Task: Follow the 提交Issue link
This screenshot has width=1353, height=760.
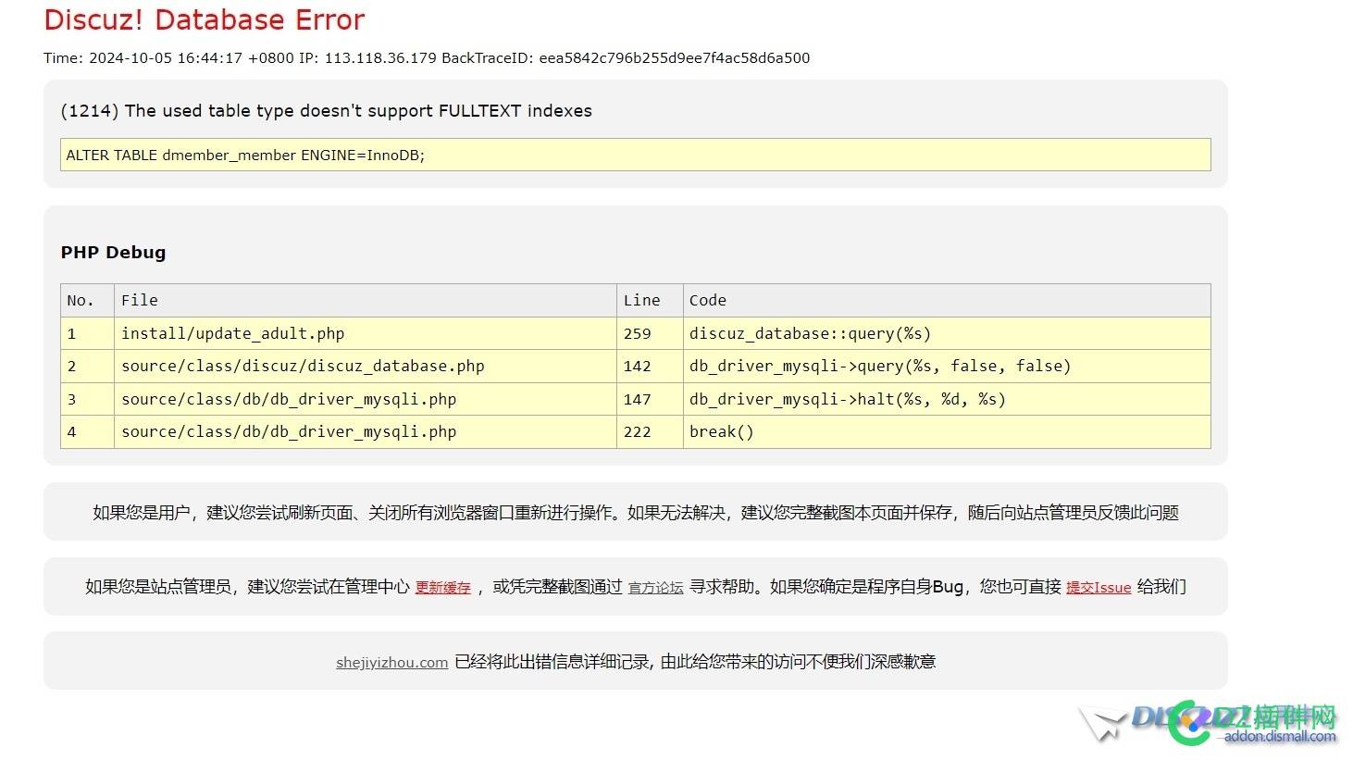Action: pyautogui.click(x=1099, y=588)
